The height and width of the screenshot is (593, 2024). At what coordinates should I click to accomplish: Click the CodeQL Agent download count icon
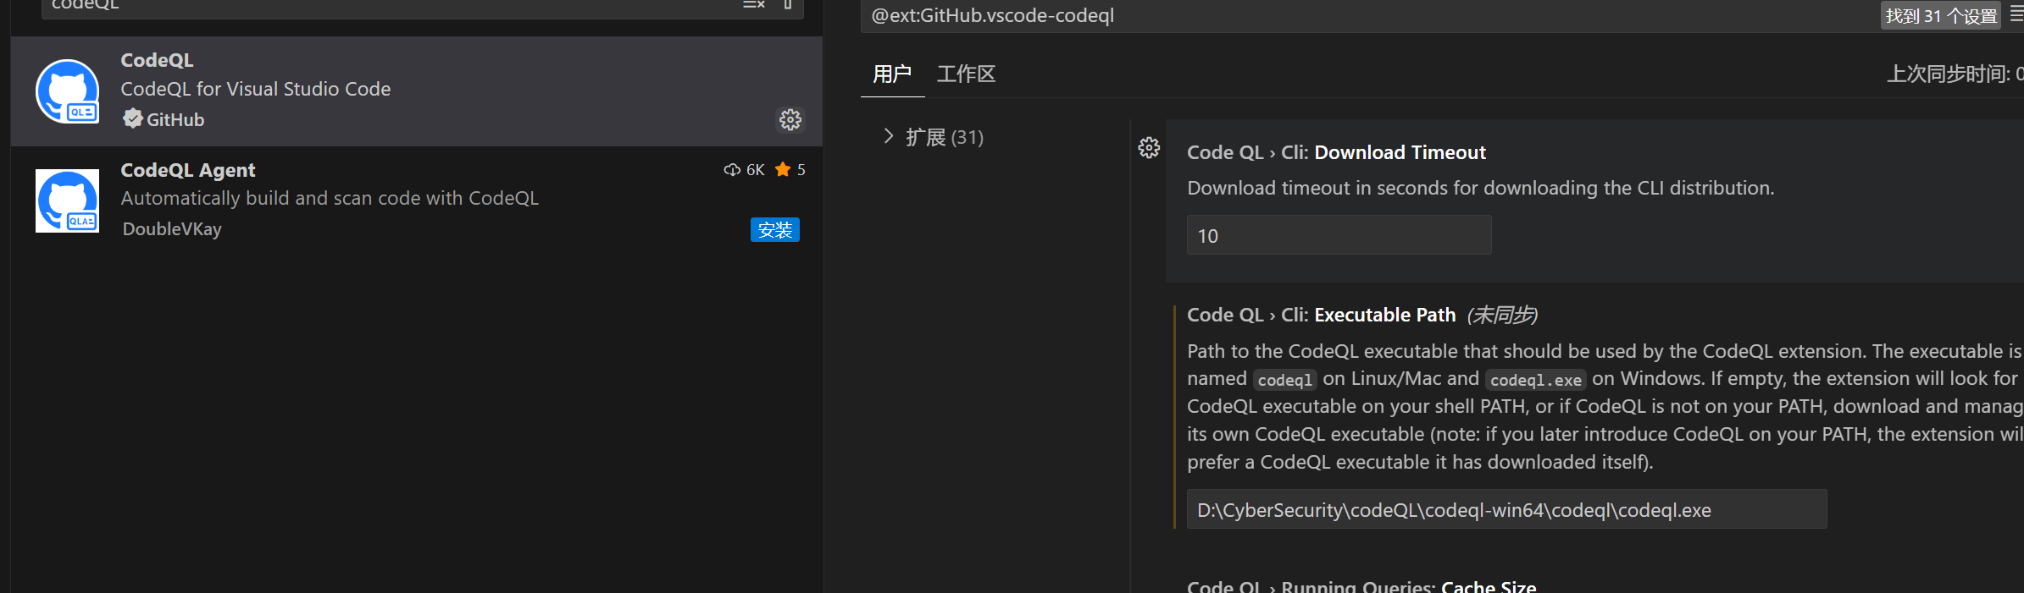[x=732, y=170]
